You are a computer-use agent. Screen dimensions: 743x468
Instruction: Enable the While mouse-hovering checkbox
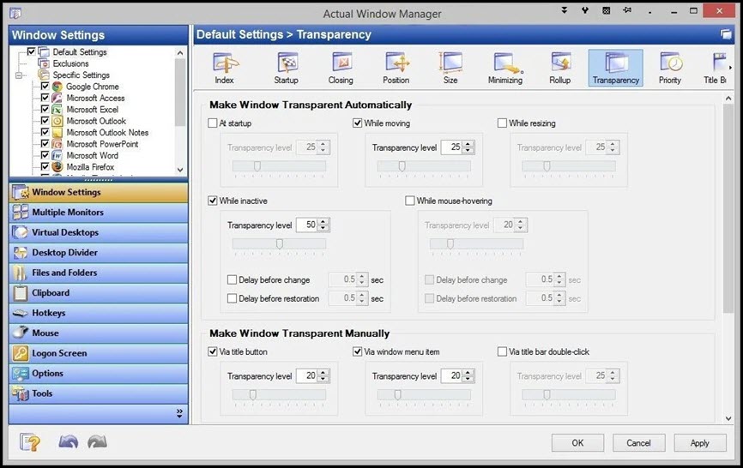click(x=410, y=201)
